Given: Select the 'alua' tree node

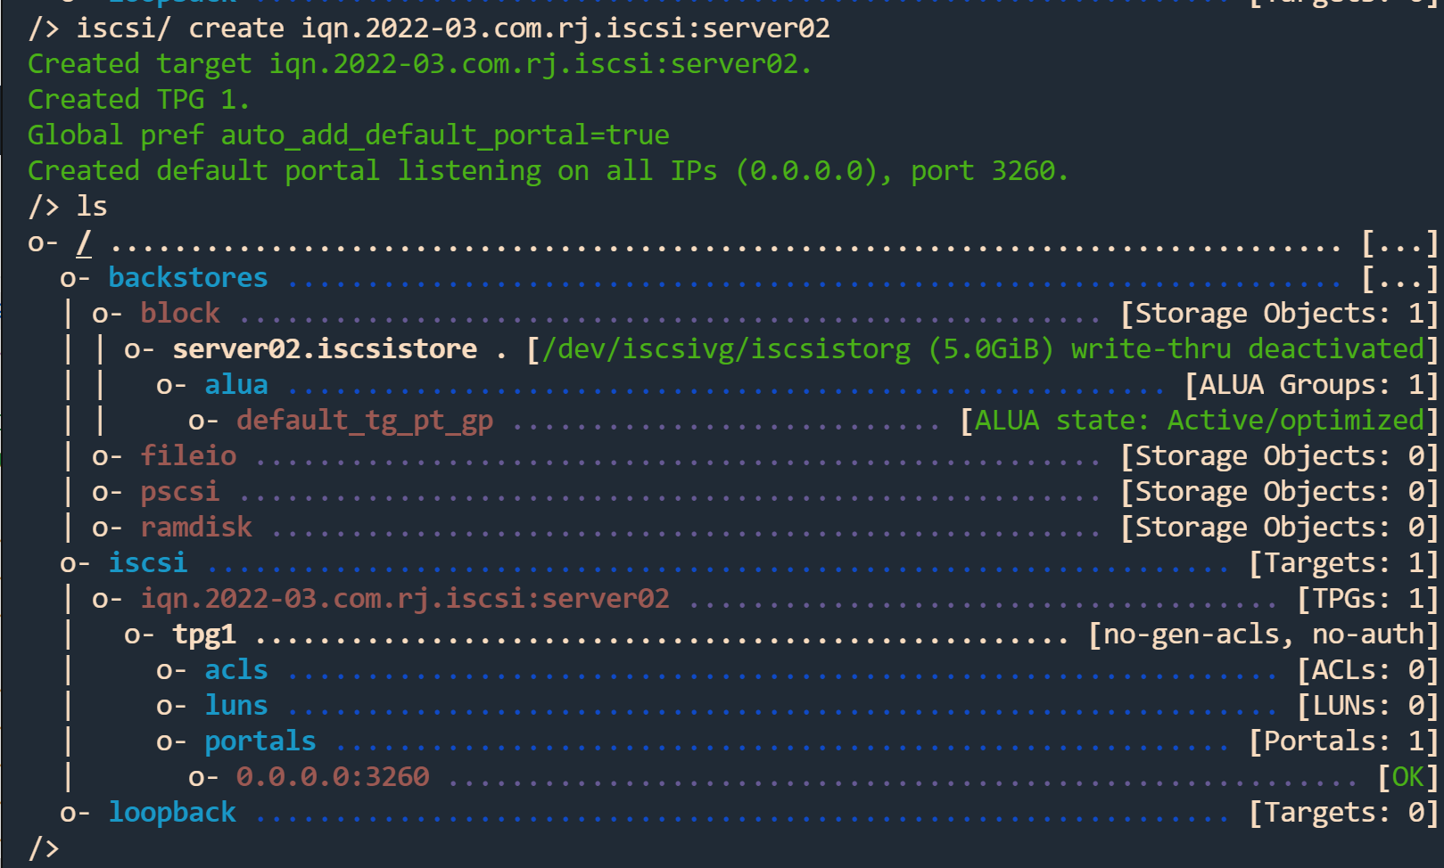Looking at the screenshot, I should point(236,385).
